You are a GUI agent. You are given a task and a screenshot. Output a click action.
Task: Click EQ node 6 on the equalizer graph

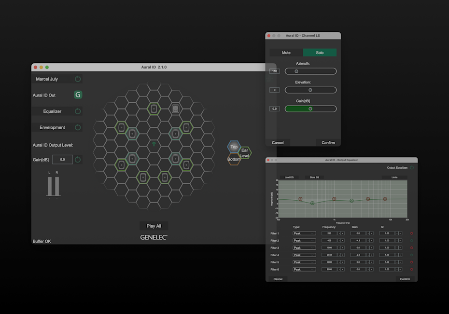[x=385, y=199]
